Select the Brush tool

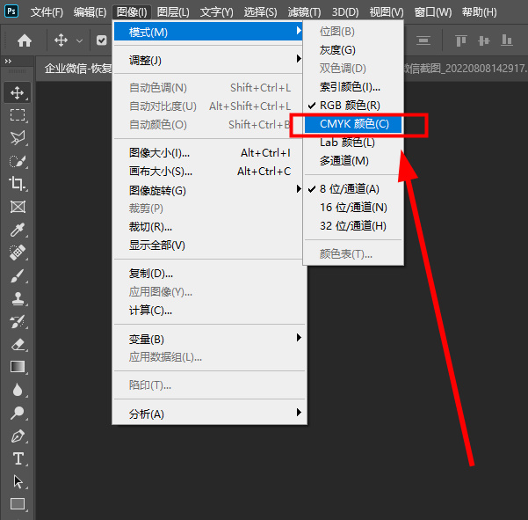coord(18,275)
